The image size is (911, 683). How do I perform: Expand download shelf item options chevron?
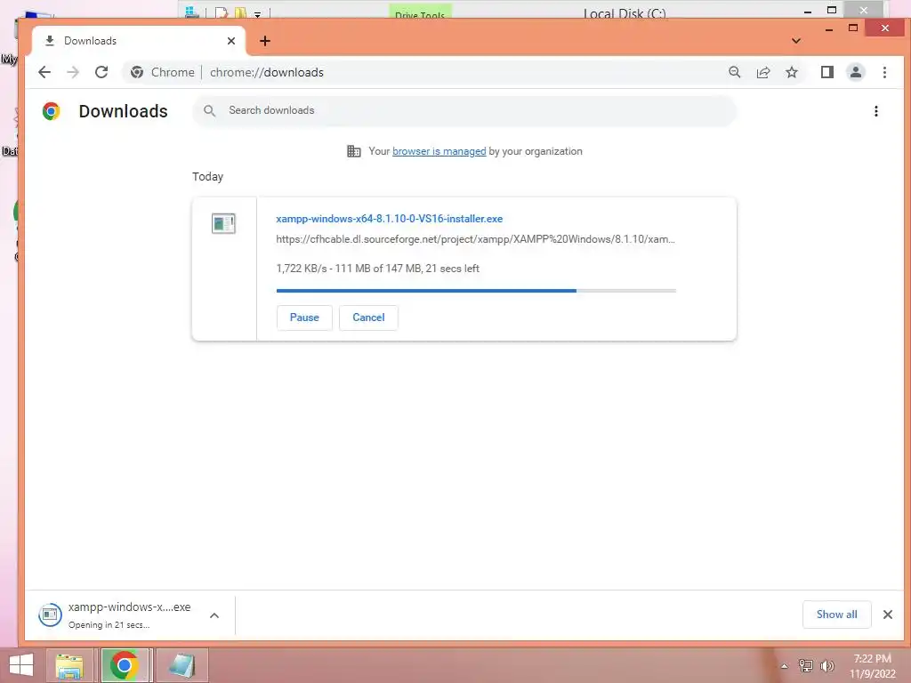[214, 615]
